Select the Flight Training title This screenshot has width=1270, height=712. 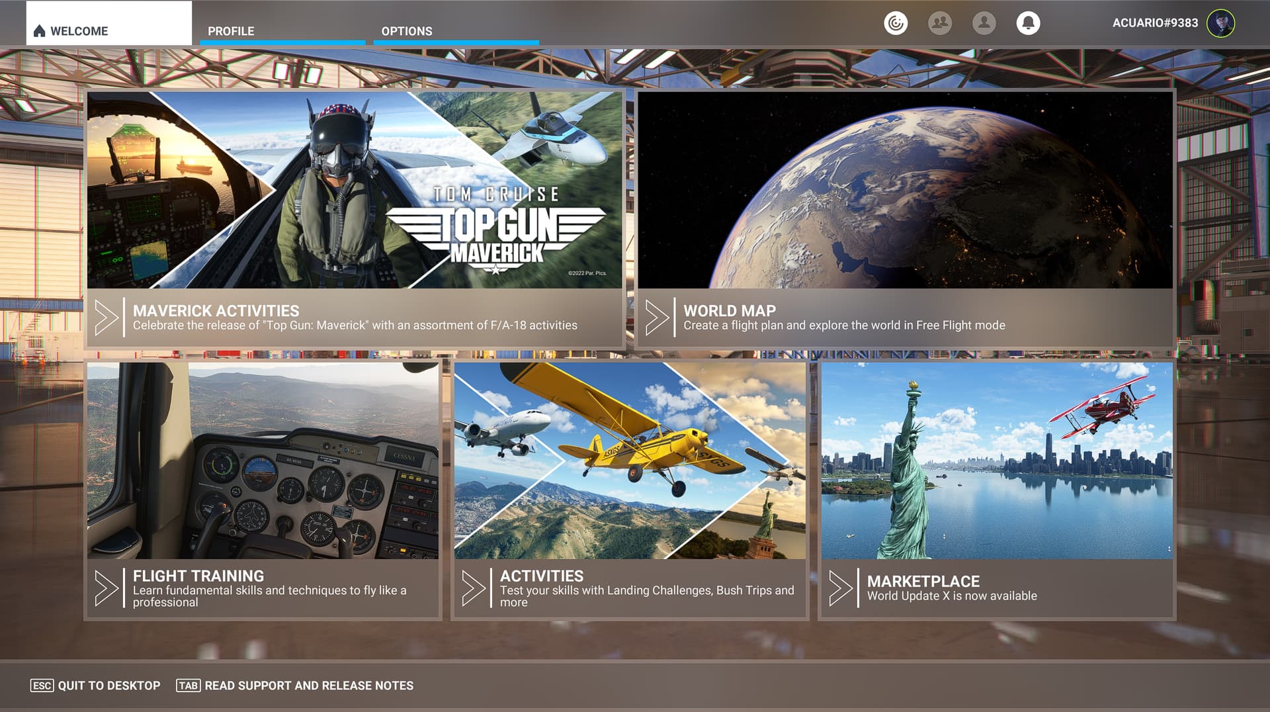click(x=198, y=576)
